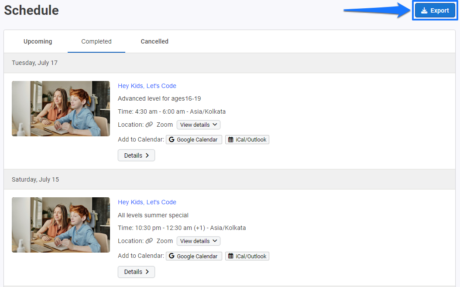Click the July 15 class thumbnail image

pyautogui.click(x=61, y=225)
